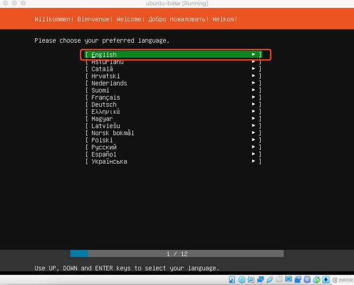This screenshot has height=285, width=354.
Task: Pick Русский from the language options
Action: 104,147
